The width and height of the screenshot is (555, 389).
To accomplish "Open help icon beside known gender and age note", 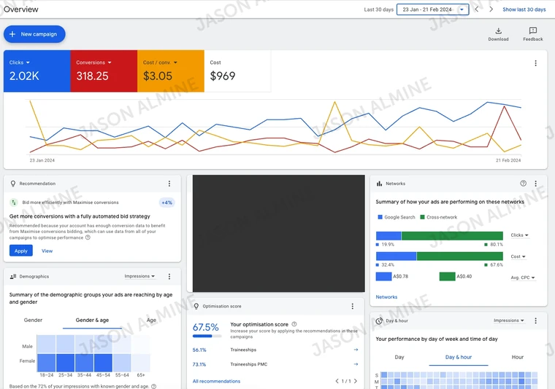I will [x=153, y=386].
